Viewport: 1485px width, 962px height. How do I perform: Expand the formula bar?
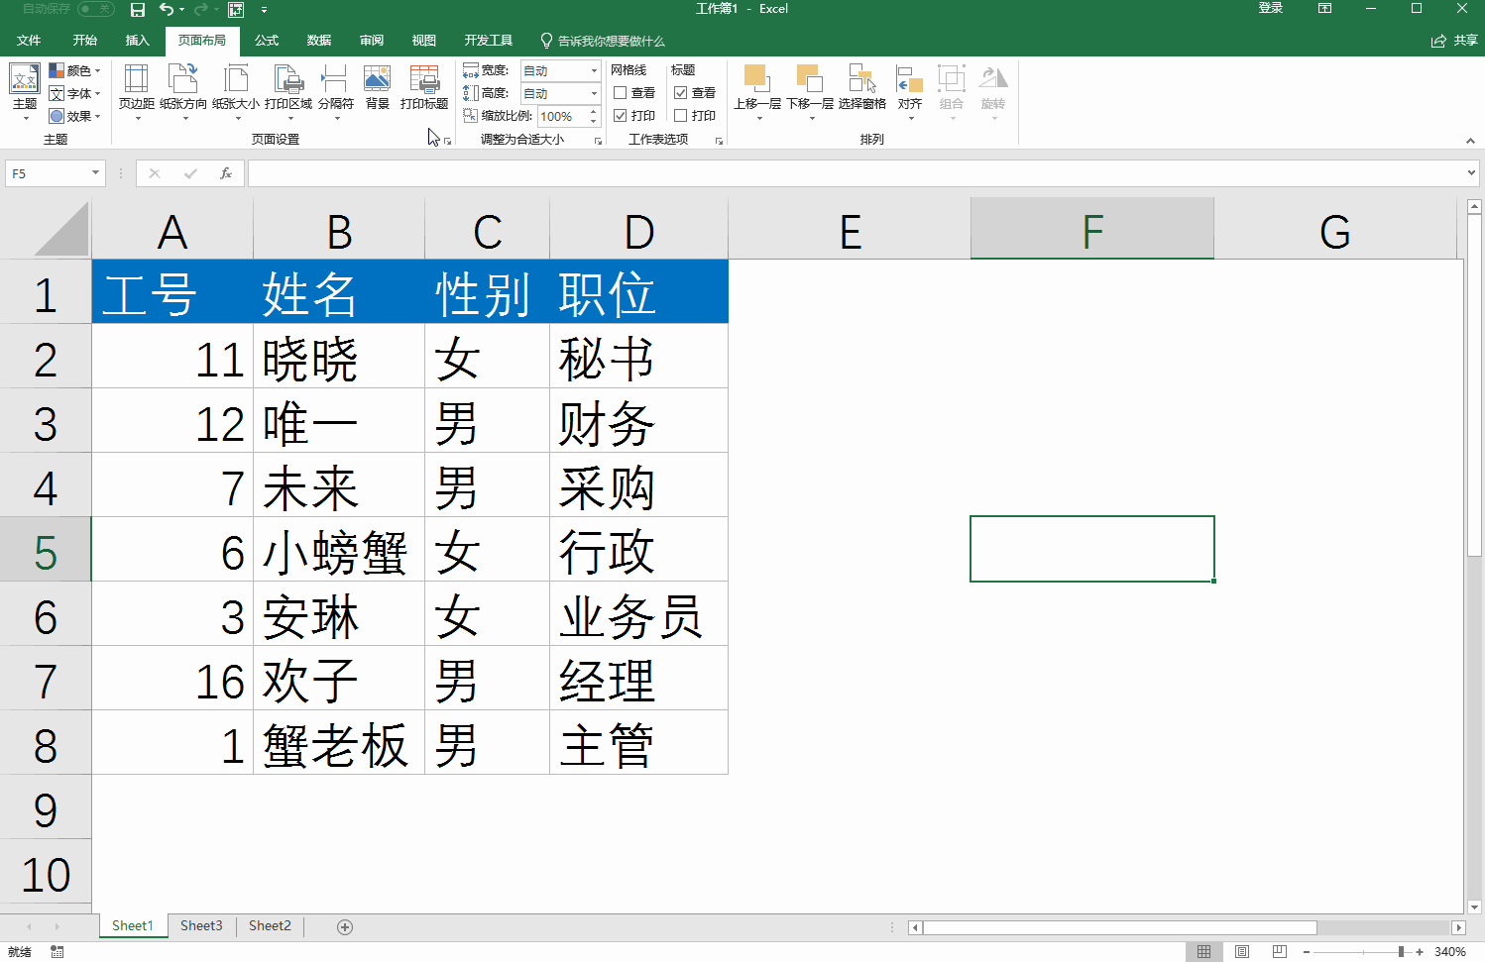point(1471,173)
